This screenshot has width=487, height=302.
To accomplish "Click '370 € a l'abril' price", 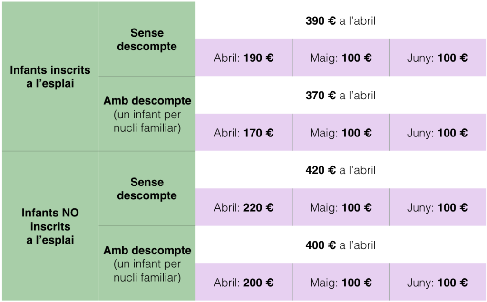I will point(341,96).
